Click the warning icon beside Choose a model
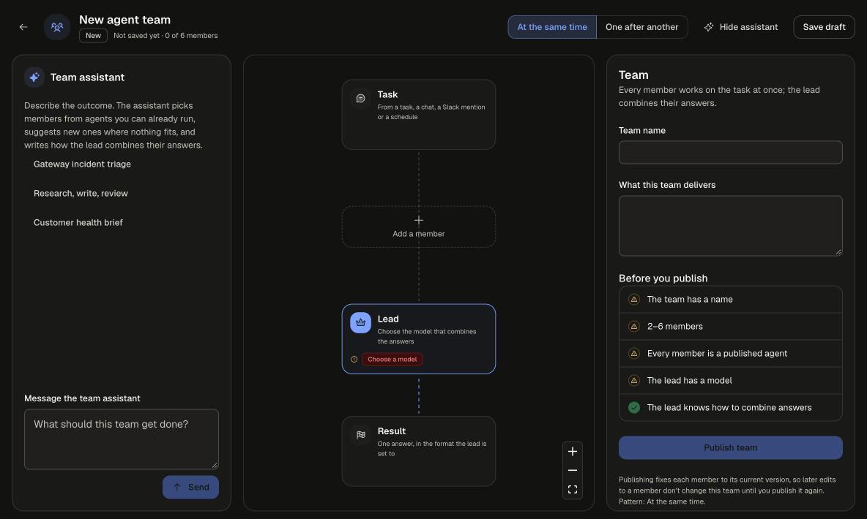 (x=354, y=360)
